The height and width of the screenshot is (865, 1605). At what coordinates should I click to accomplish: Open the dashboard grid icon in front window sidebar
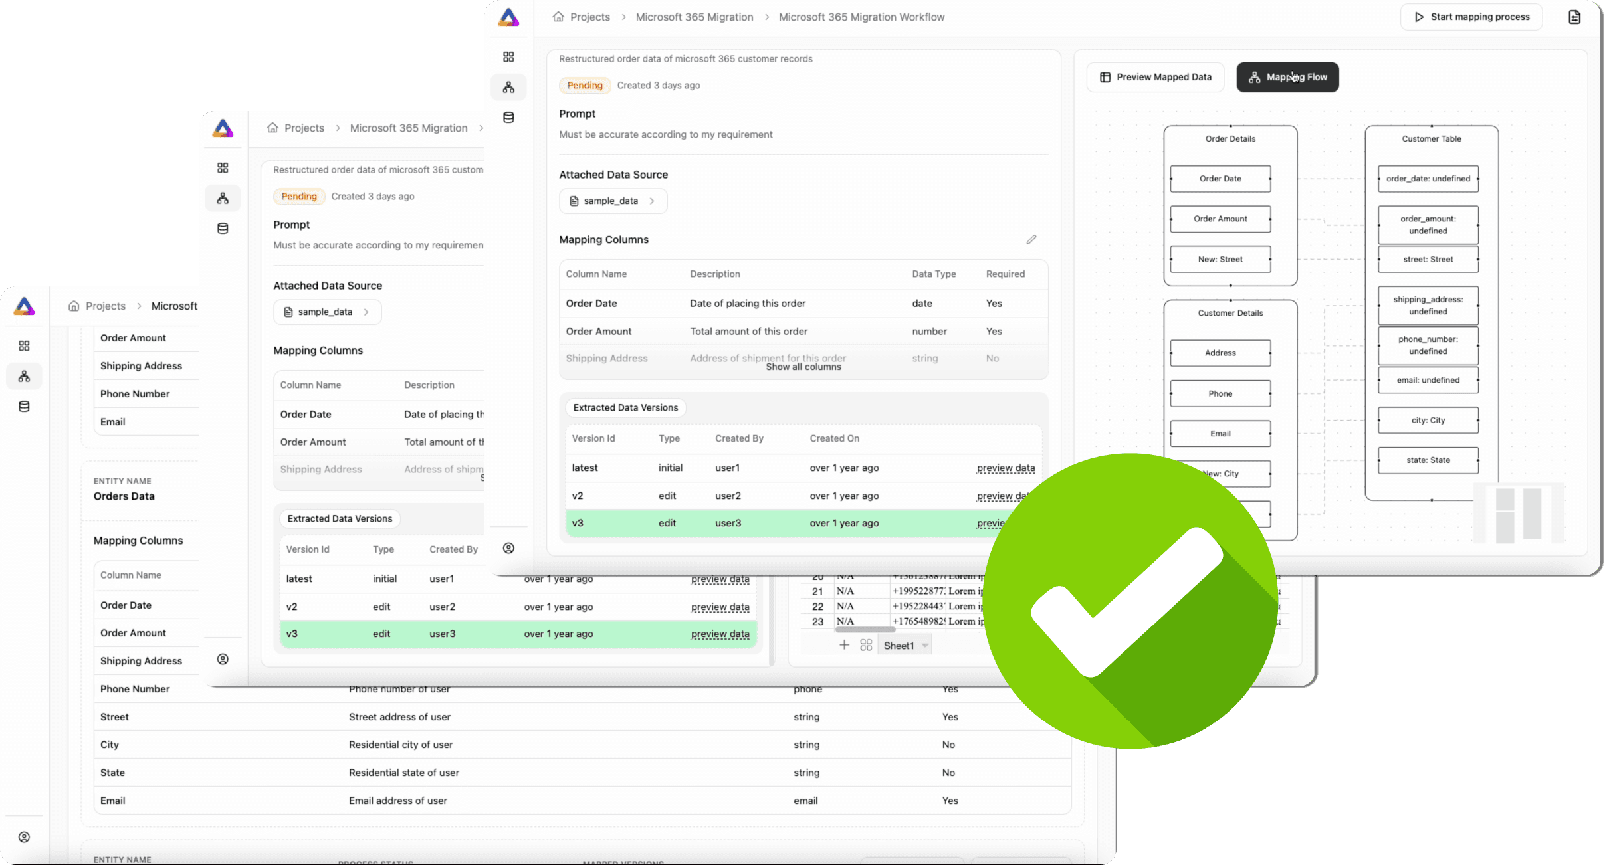point(508,57)
